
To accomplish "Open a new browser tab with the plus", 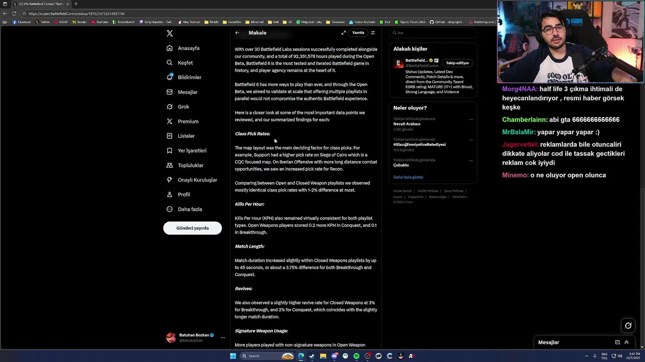I will (x=76, y=4).
